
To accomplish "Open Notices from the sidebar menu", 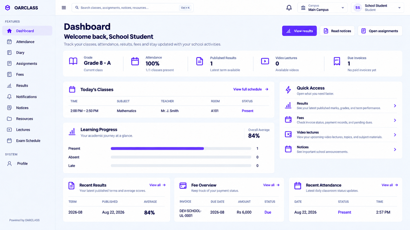I will click(27, 108).
